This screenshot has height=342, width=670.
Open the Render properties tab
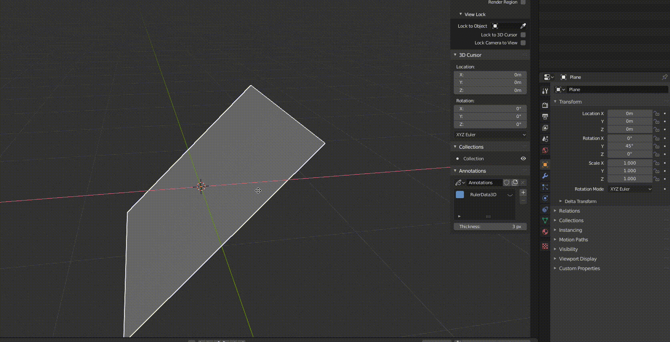pyautogui.click(x=545, y=105)
